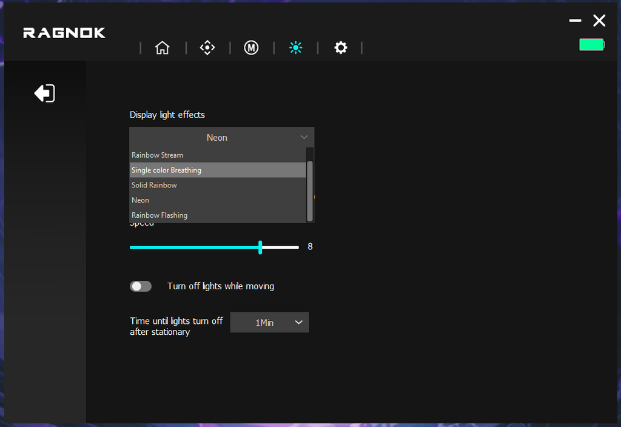Choose Neon in the effects list
Image resolution: width=621 pixels, height=427 pixels.
218,200
